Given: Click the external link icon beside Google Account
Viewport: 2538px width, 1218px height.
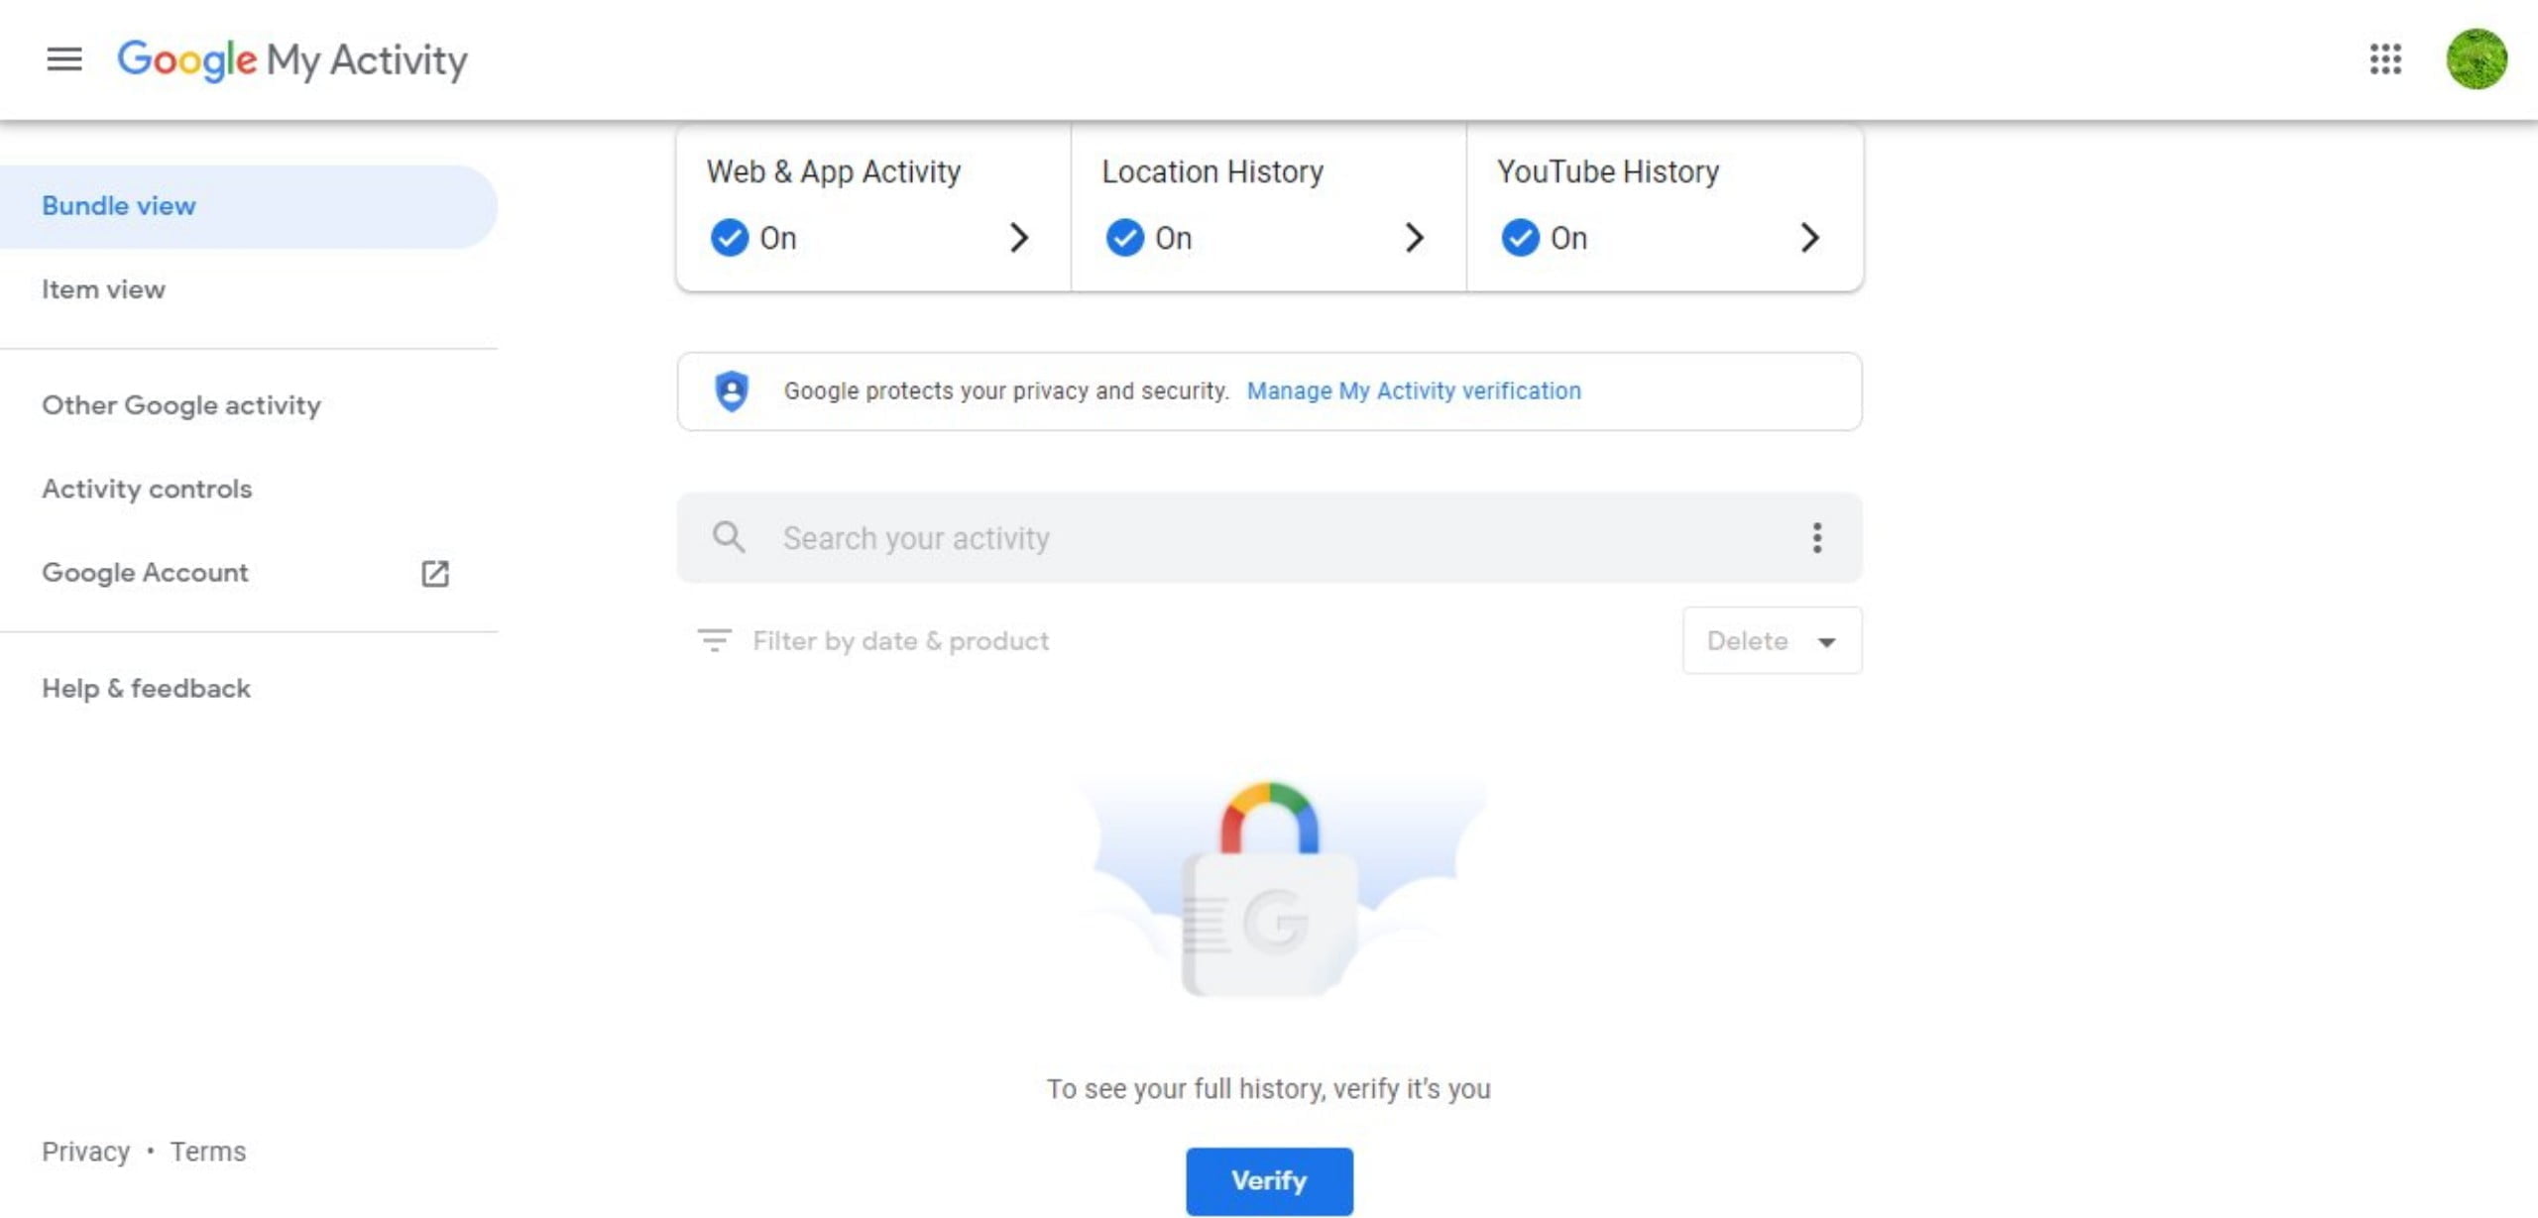Looking at the screenshot, I should [x=435, y=573].
